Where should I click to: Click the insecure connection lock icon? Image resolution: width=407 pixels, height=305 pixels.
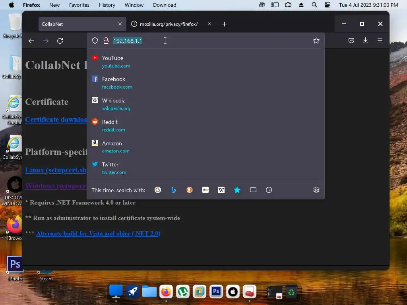[x=106, y=41]
